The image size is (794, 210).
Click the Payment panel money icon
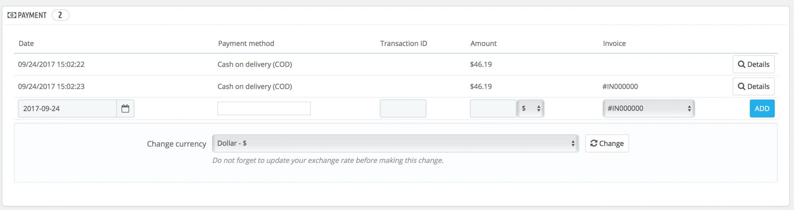point(12,15)
